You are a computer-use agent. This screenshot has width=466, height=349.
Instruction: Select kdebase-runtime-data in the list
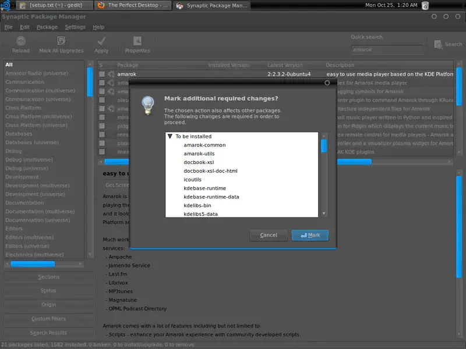(211, 197)
